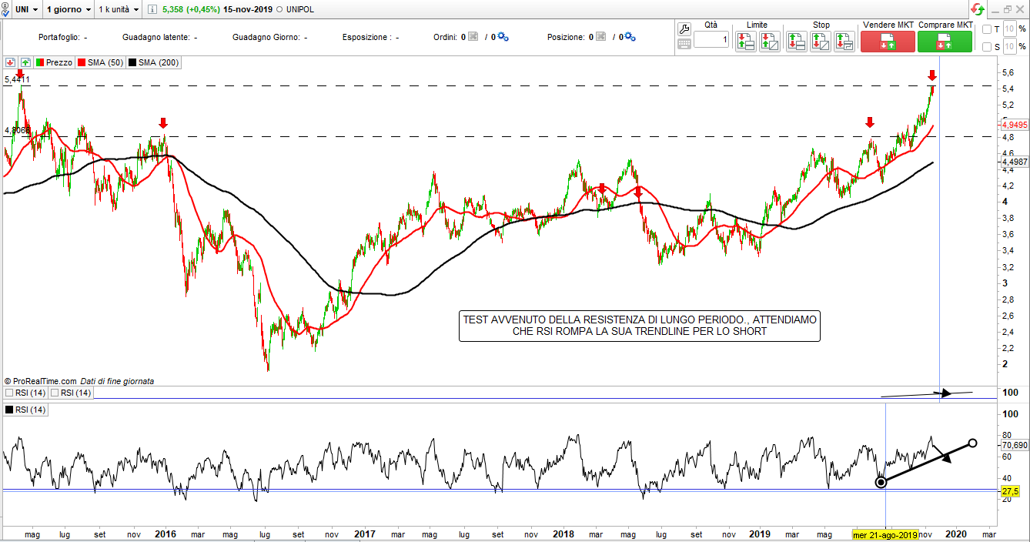Screen dimensions: 1030x542
Task: Expand the 1 giorno timeframe dropdown
Action: coord(69,10)
